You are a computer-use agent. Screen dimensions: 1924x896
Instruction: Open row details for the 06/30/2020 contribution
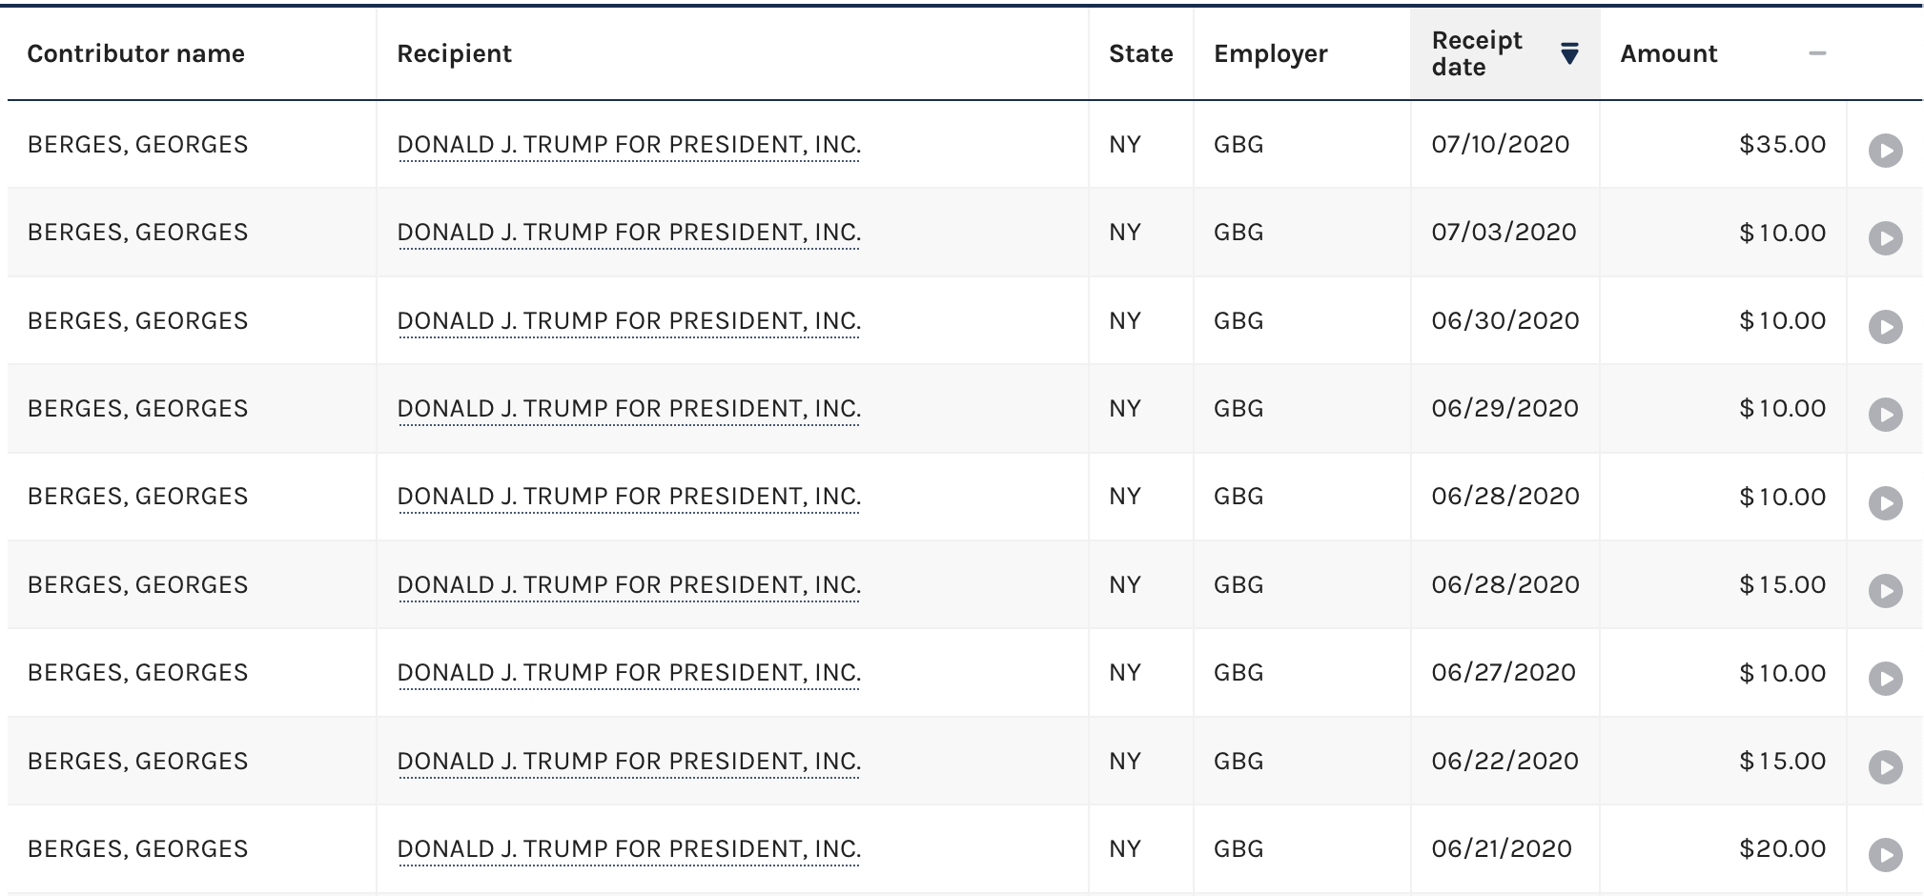pos(1885,326)
